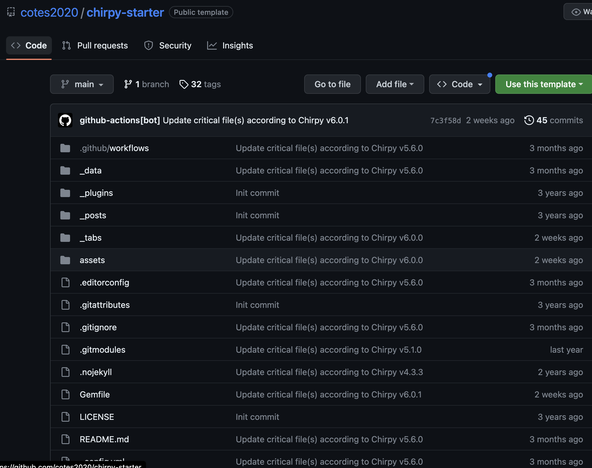592x468 pixels.
Task: Click the Public template badge
Action: pos(201,12)
